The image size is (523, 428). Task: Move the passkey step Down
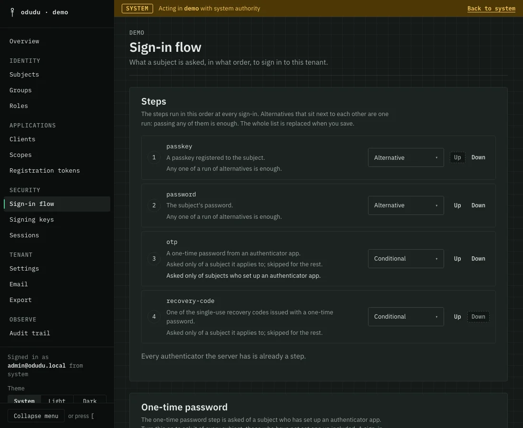(x=478, y=157)
